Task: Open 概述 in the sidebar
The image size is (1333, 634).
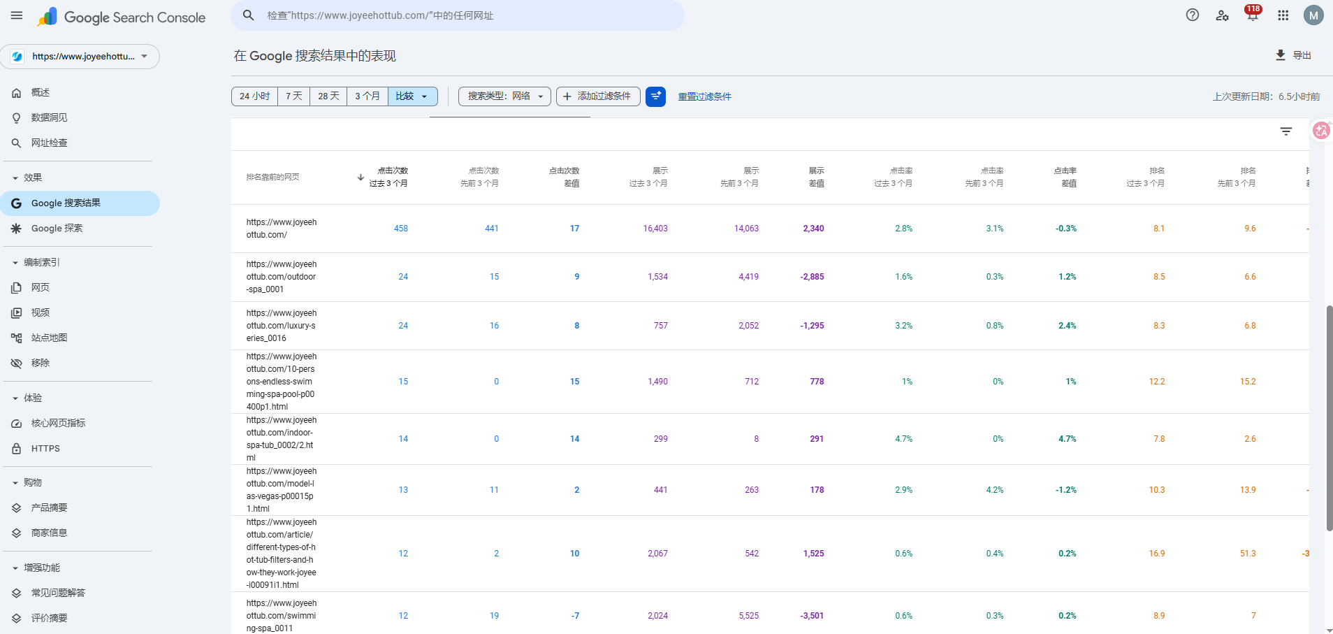Action: tap(41, 93)
